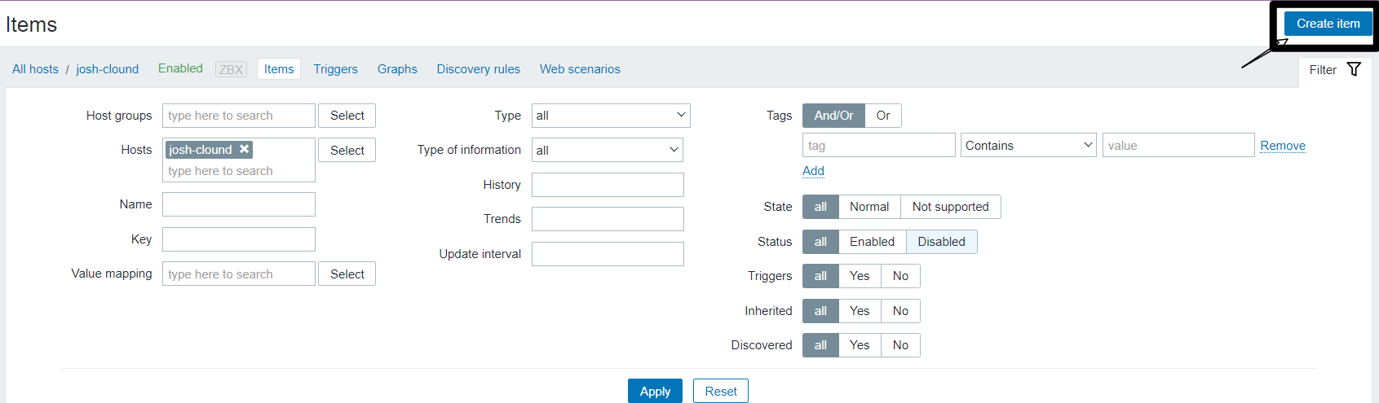Screen dimensions: 1379x403
Task: Navigate to All hosts breadcrumb
Action: pyautogui.click(x=35, y=69)
